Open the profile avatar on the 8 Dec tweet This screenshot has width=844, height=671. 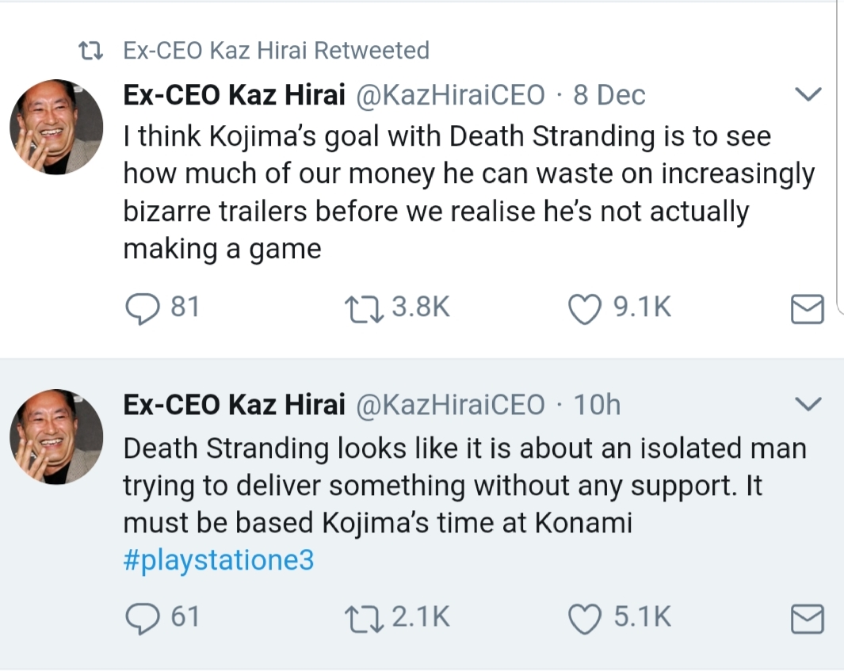tap(56, 127)
